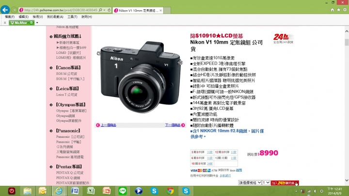Open the 我的最愛(A) menu
The height and width of the screenshot is (196, 349).
(55, 16)
